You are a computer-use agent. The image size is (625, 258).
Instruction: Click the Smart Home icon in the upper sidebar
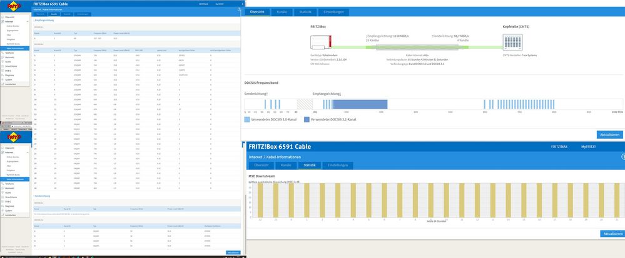(3, 66)
